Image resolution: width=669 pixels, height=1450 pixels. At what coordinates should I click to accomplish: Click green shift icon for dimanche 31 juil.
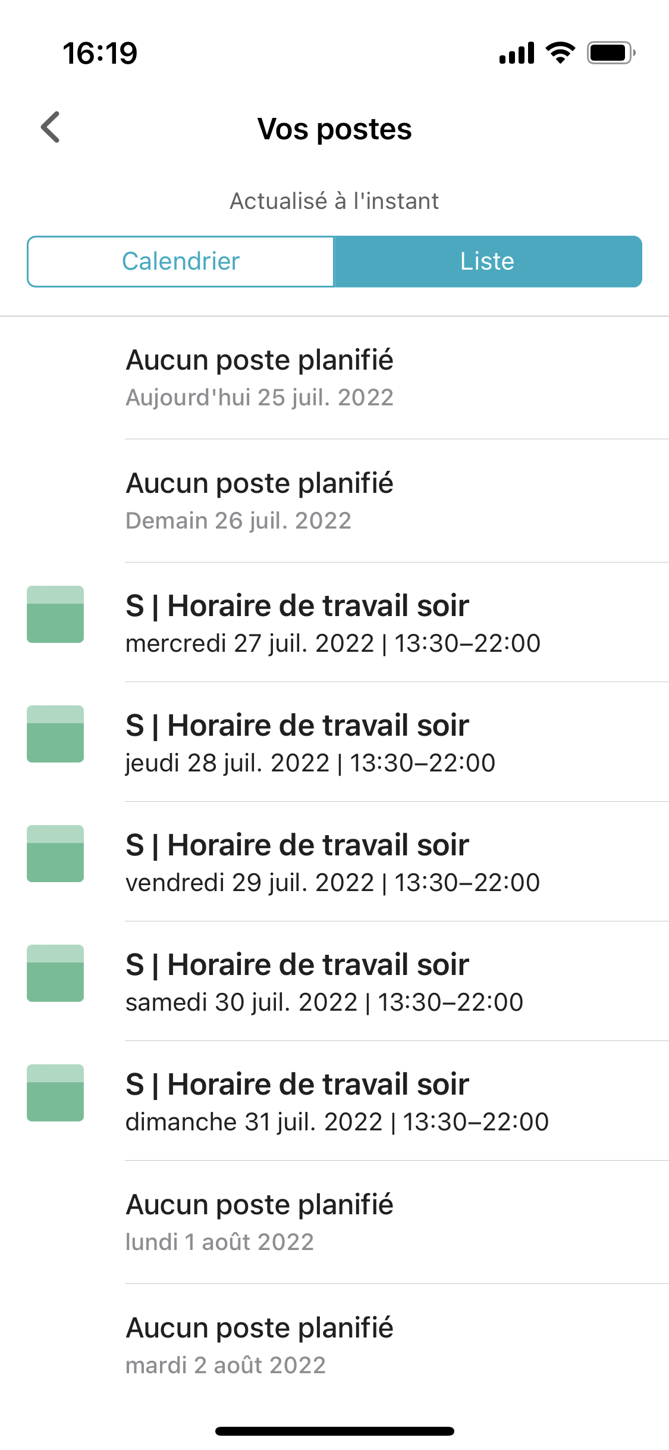point(55,1093)
